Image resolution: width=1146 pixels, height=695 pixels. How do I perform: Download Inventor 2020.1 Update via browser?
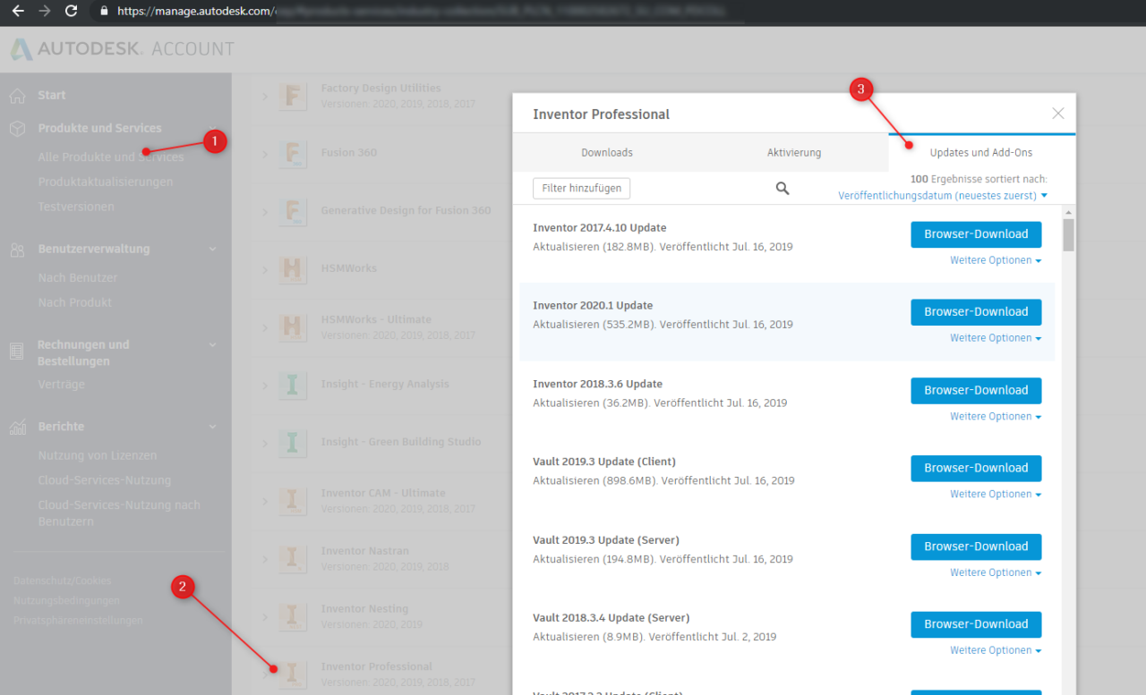click(x=976, y=312)
